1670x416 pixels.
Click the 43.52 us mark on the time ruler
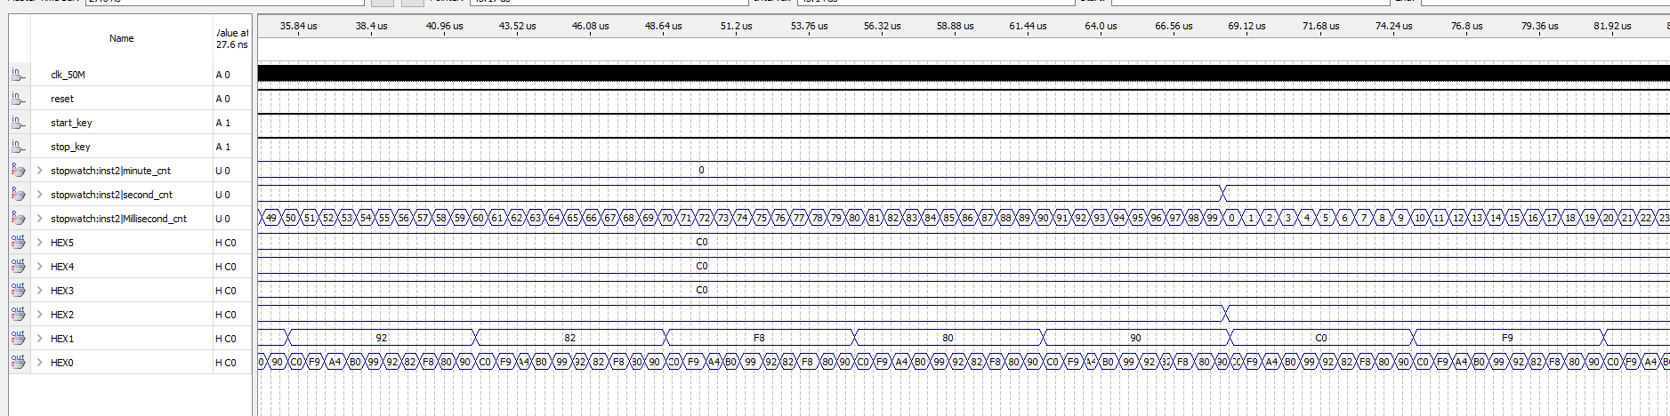pos(517,27)
